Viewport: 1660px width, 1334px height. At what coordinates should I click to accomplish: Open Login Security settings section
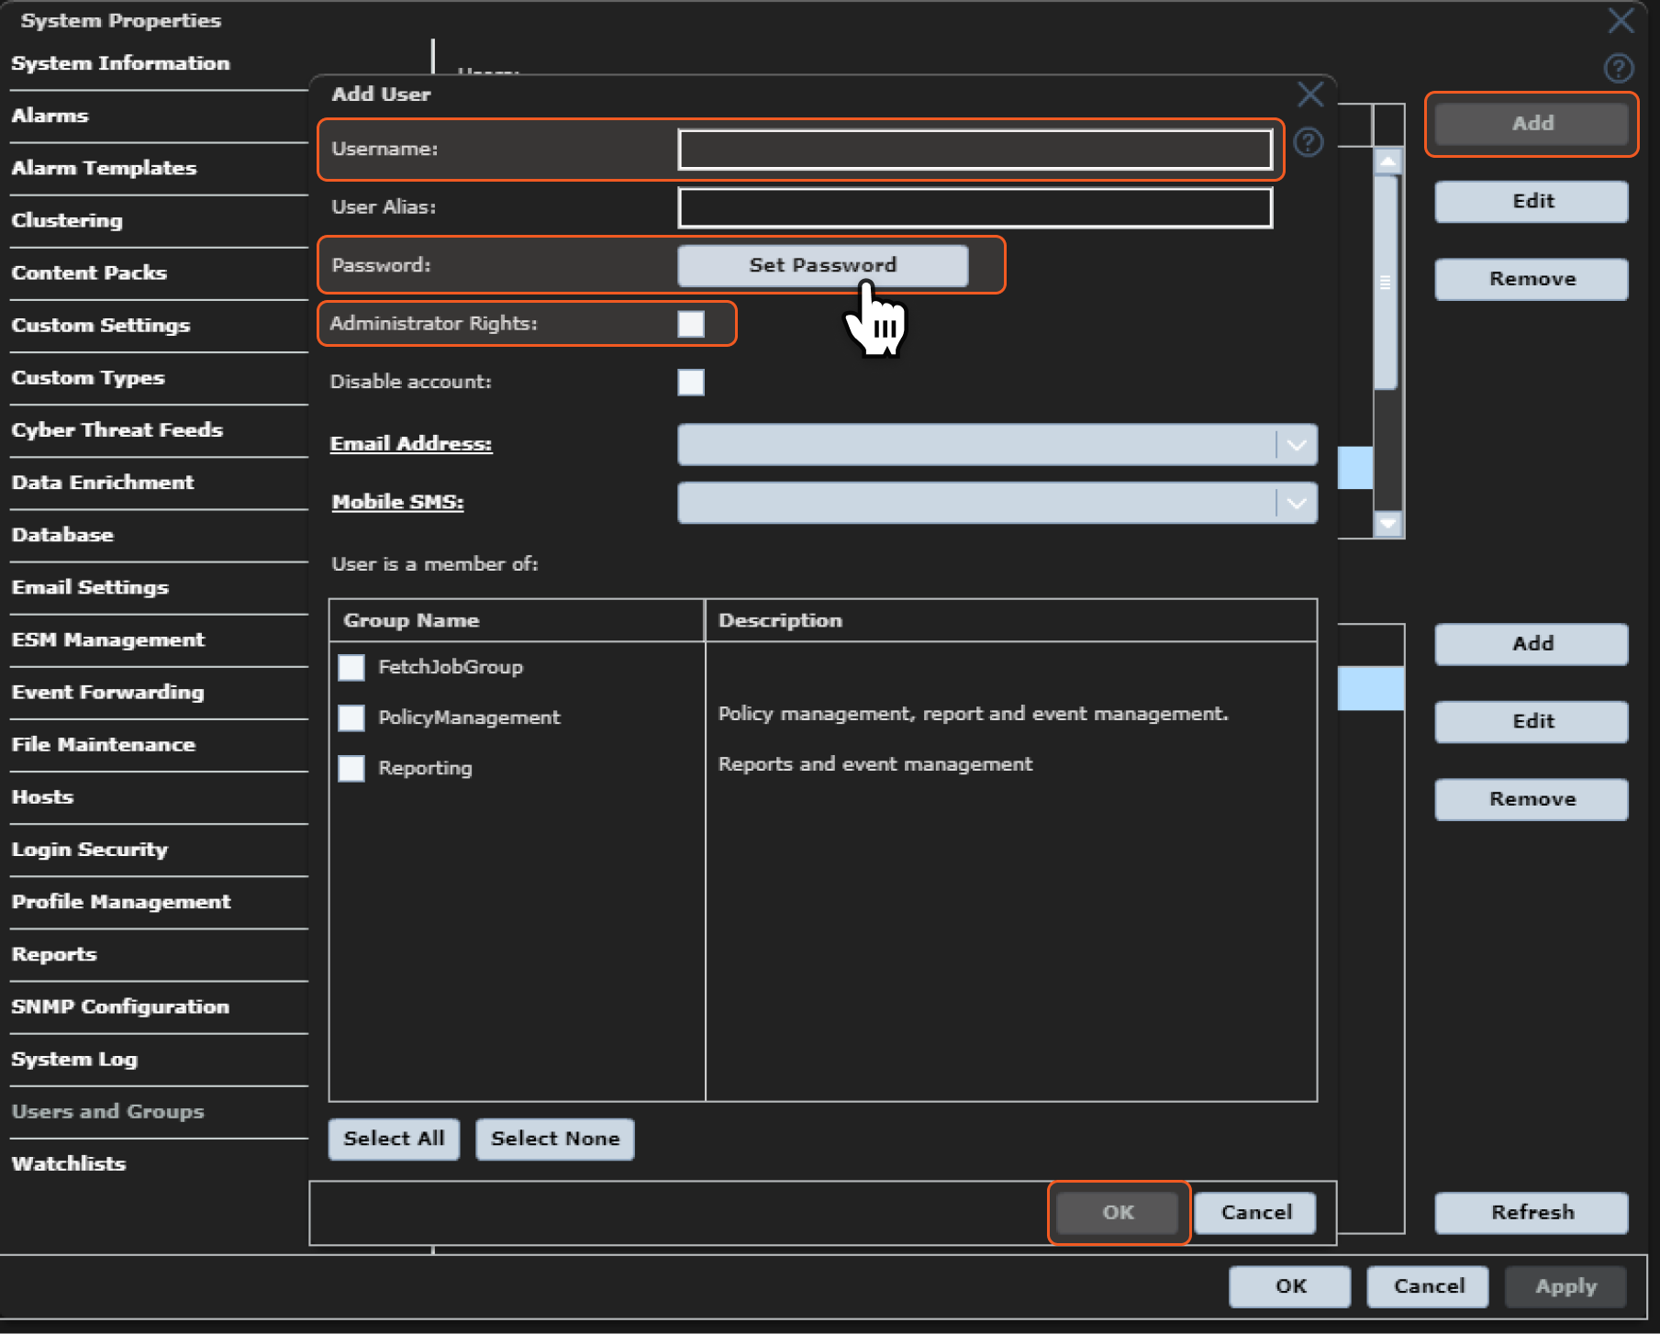90,850
